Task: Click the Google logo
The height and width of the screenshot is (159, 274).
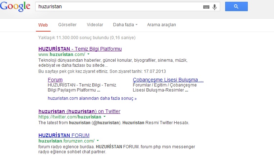Action: 15,6
